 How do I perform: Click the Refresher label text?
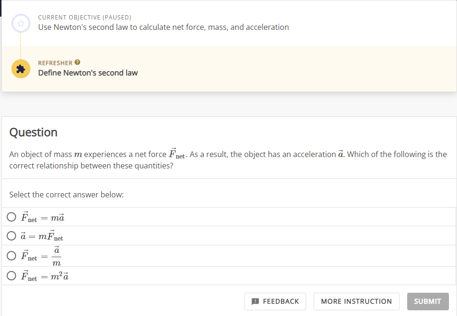pos(55,63)
